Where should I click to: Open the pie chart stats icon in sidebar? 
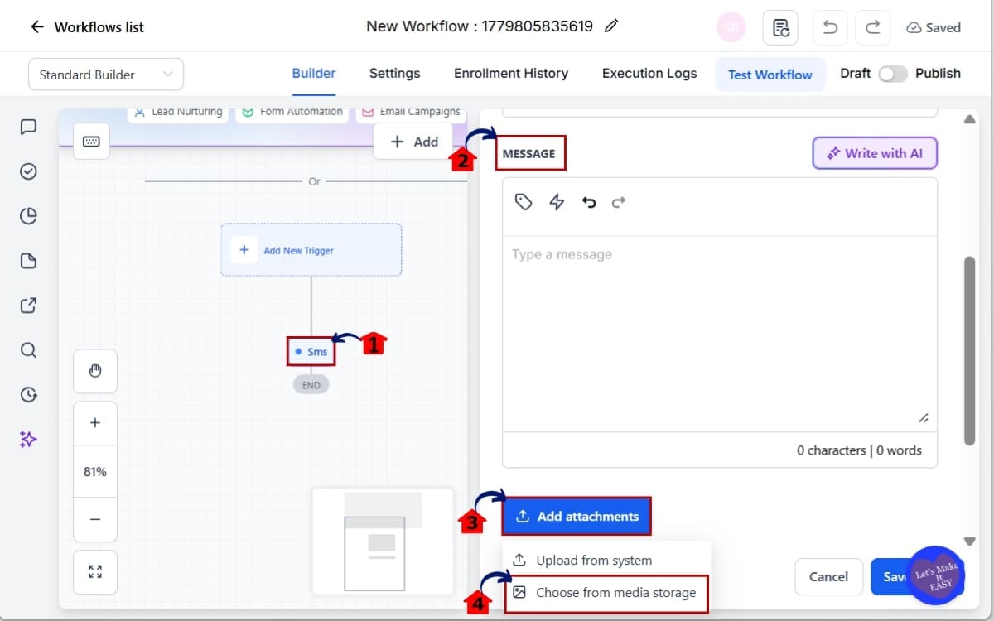[28, 216]
